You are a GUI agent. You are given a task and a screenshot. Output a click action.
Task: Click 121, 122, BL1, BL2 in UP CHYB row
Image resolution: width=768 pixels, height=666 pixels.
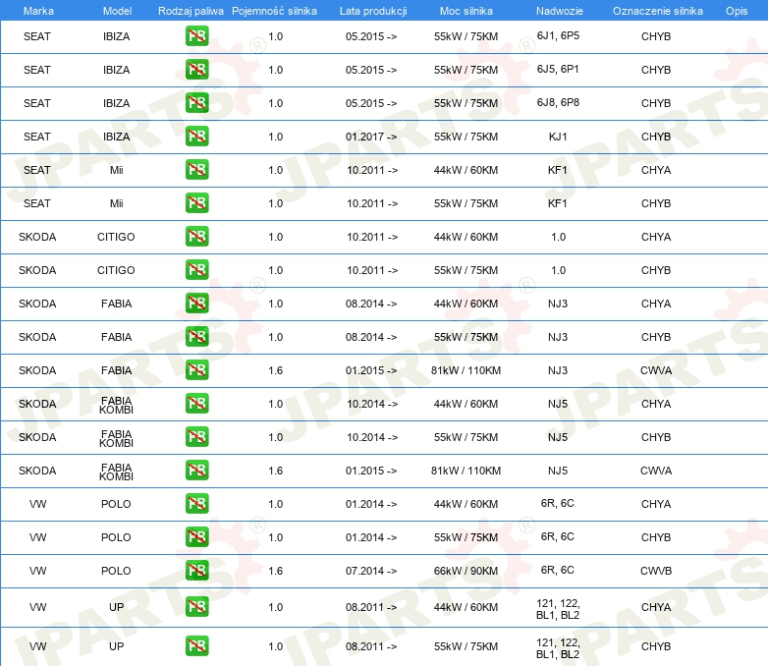558,648
